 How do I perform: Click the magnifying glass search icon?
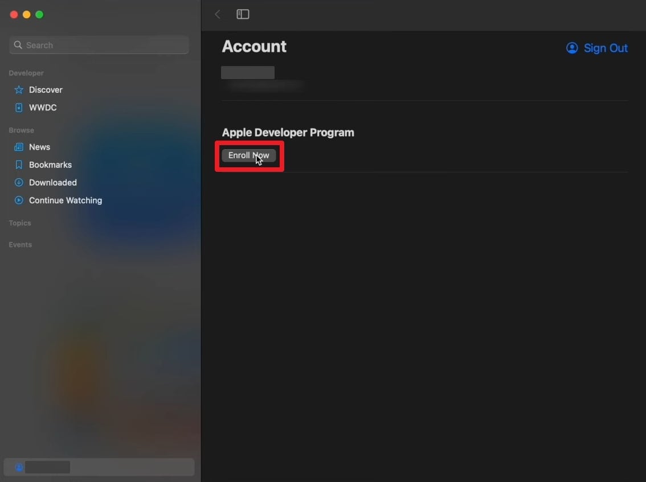tap(18, 45)
